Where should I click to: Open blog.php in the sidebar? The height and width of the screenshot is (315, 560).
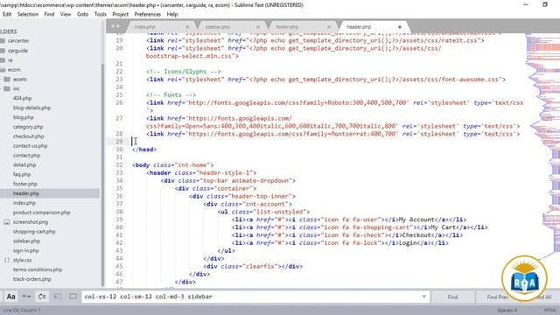[x=24, y=117]
